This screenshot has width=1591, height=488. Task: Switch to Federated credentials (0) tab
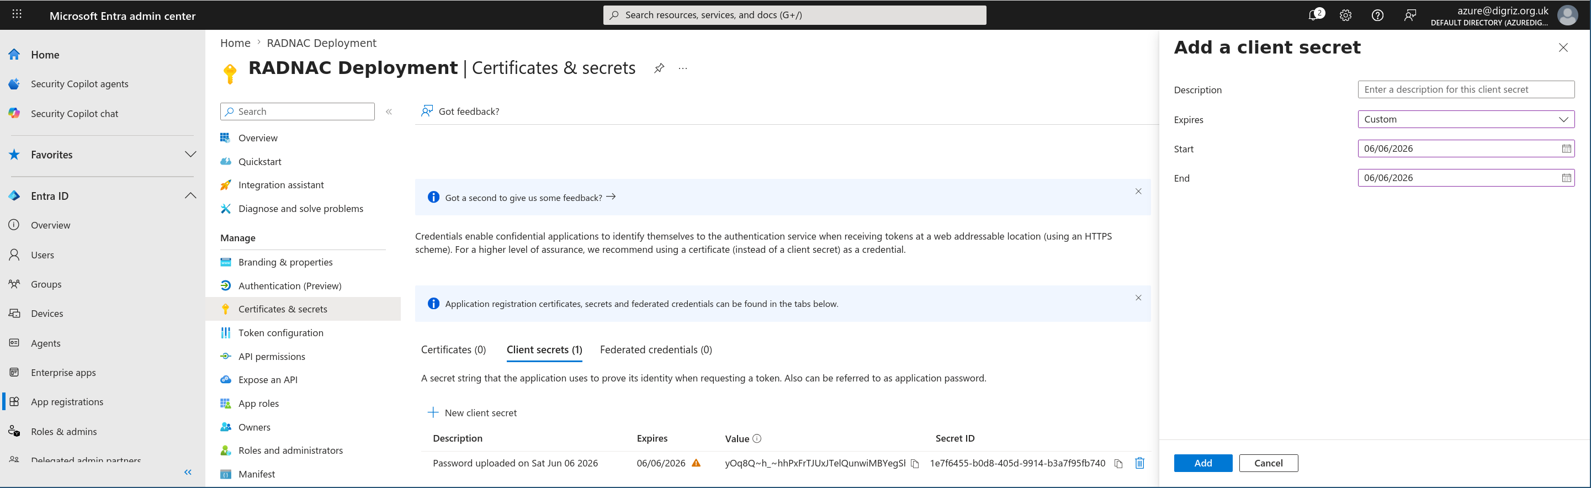(655, 349)
